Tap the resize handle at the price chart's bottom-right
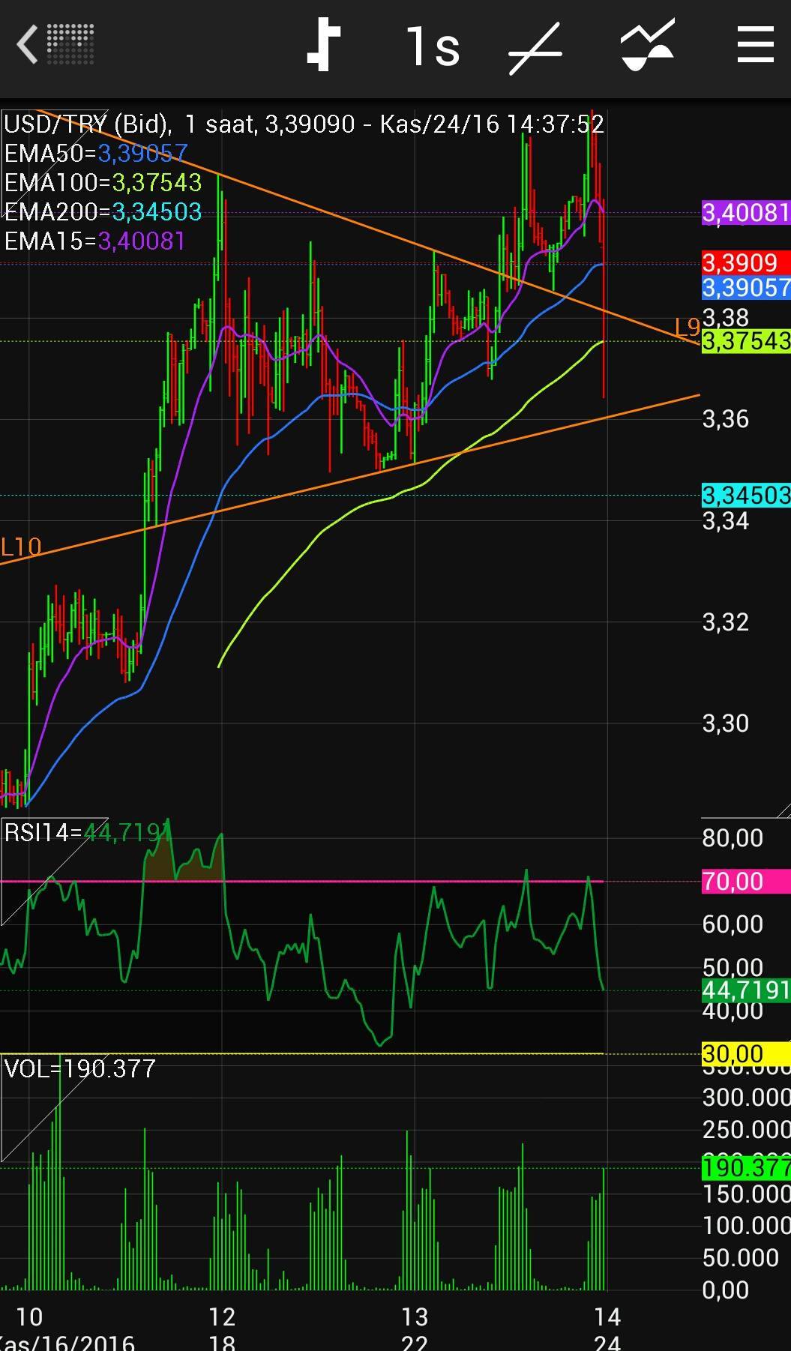The width and height of the screenshot is (791, 1351). [x=782, y=810]
